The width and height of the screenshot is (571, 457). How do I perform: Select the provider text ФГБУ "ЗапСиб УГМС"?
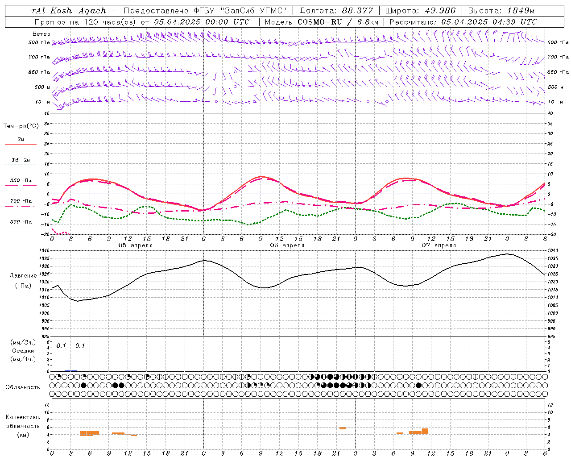click(240, 11)
